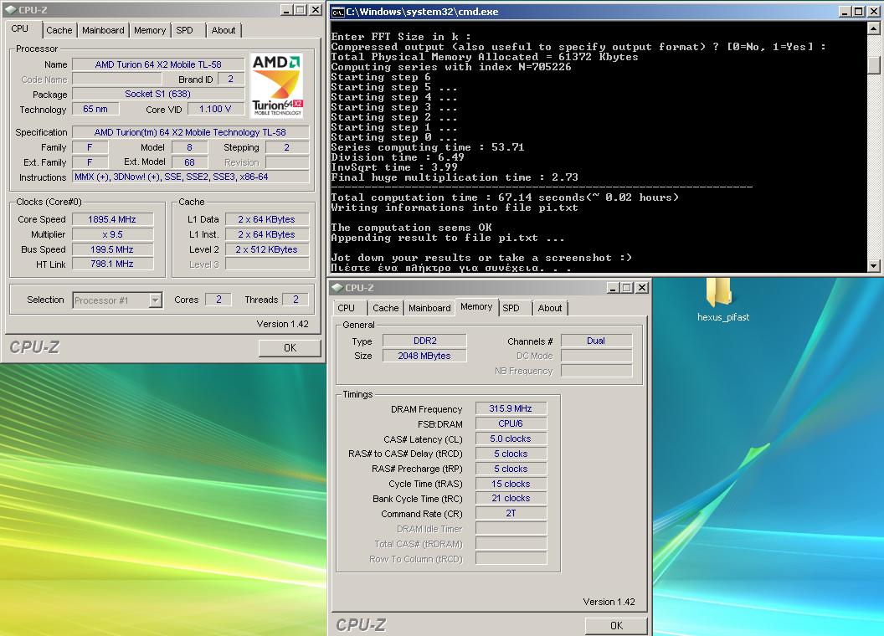Viewport: 884px width, 636px height.
Task: Click memory Type value DDR2
Action: 424,341
